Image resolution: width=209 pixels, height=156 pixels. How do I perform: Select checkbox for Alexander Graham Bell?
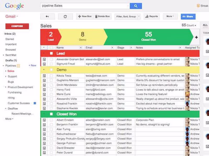coord(51,60)
